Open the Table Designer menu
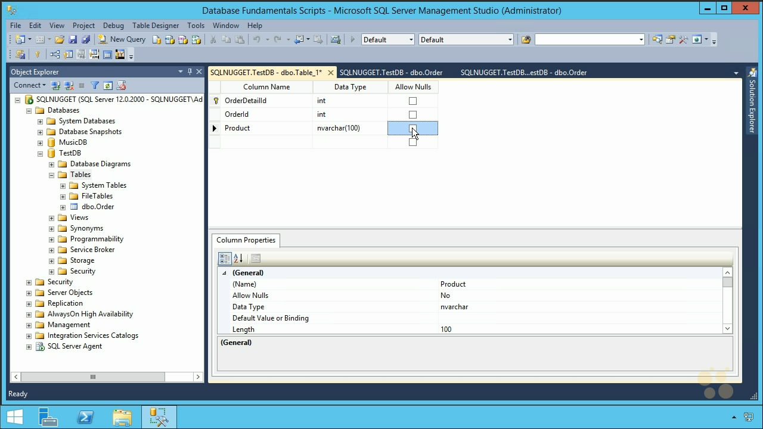The width and height of the screenshot is (763, 429). pos(156,26)
